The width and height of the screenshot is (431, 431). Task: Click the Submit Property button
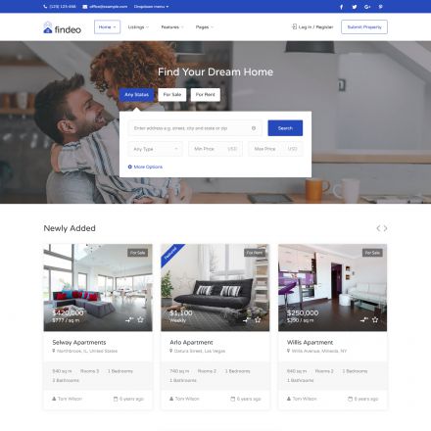[x=364, y=27]
